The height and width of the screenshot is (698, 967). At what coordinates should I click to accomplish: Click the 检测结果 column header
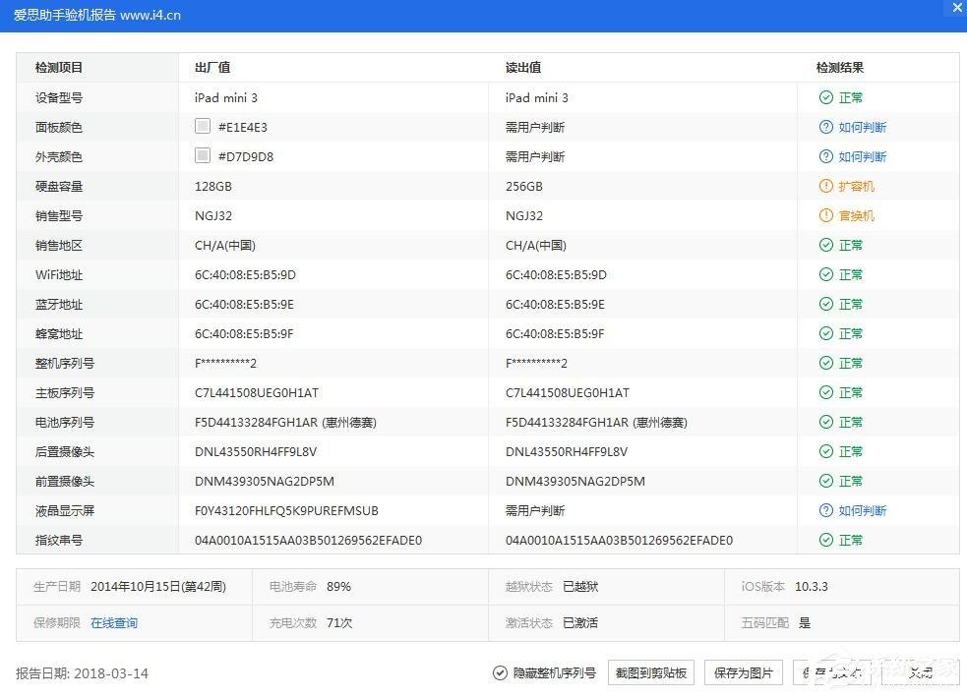839,68
